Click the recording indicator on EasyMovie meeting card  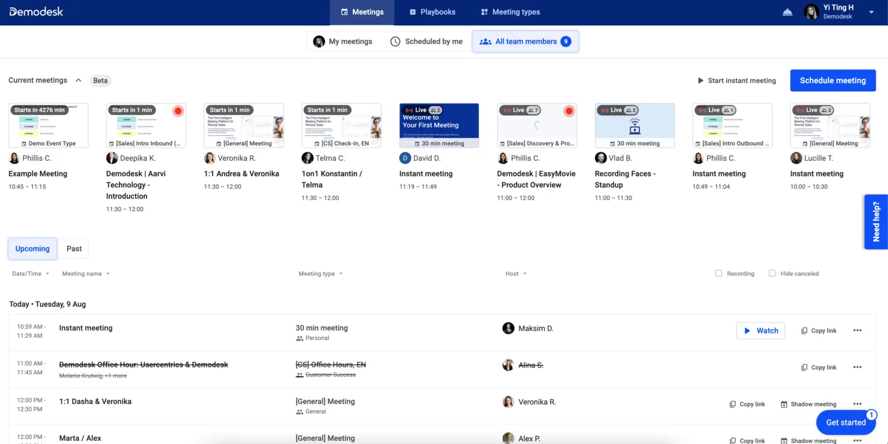(569, 111)
